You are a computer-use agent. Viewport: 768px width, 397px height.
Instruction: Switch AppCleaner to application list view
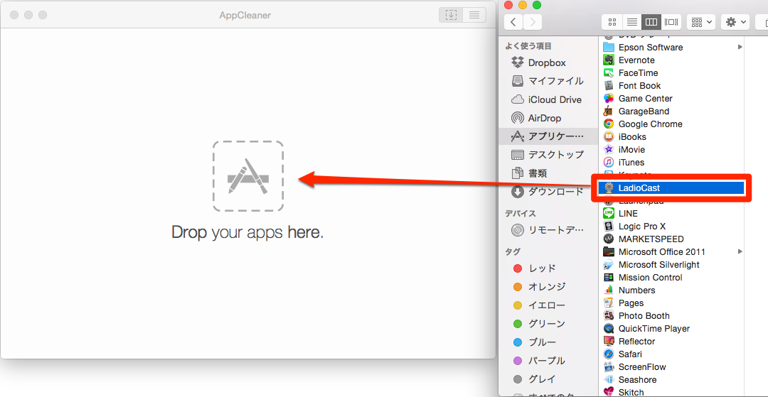474,15
